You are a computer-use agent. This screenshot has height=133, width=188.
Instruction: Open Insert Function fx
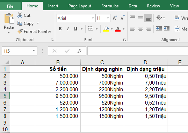80,51
